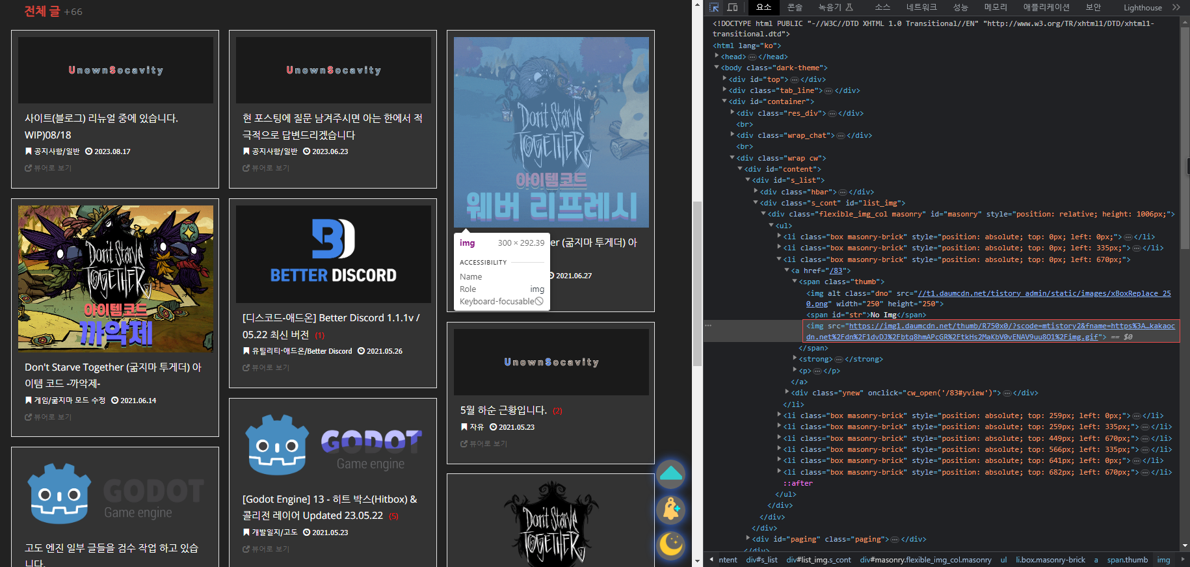
Task: Select li.box.masonry-brick in the breadcrumb bar
Action: 1050,560
